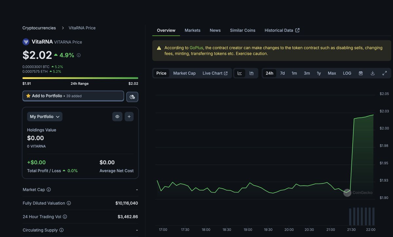Toggle LOG scale on chart

[x=347, y=73]
